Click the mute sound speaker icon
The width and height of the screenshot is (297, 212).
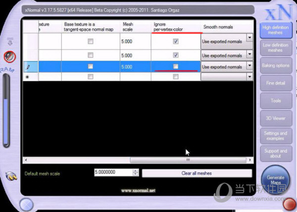[10, 57]
